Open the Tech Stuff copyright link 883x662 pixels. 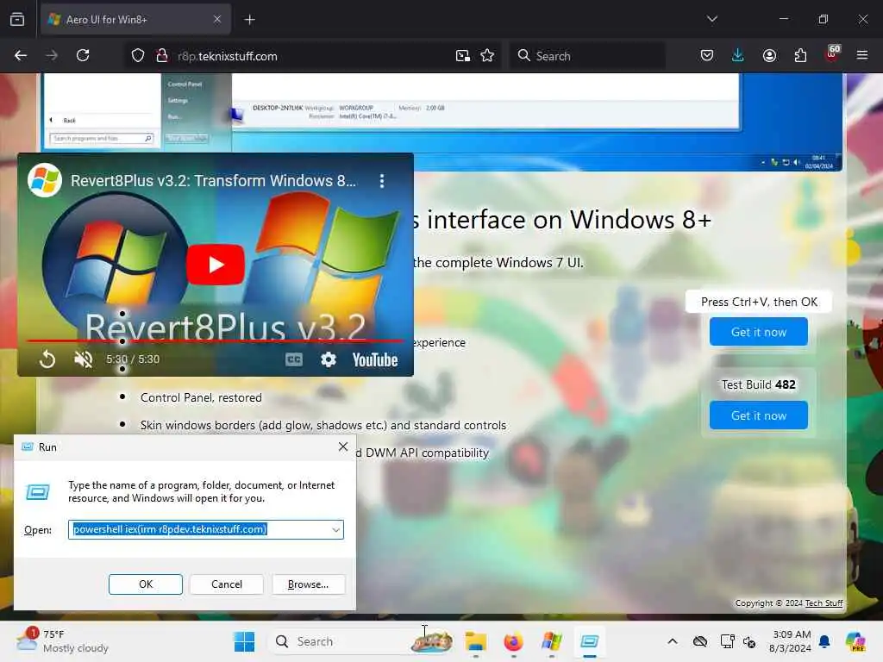click(x=824, y=603)
